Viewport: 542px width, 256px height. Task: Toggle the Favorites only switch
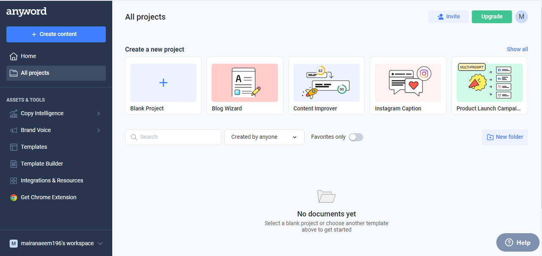coord(356,137)
